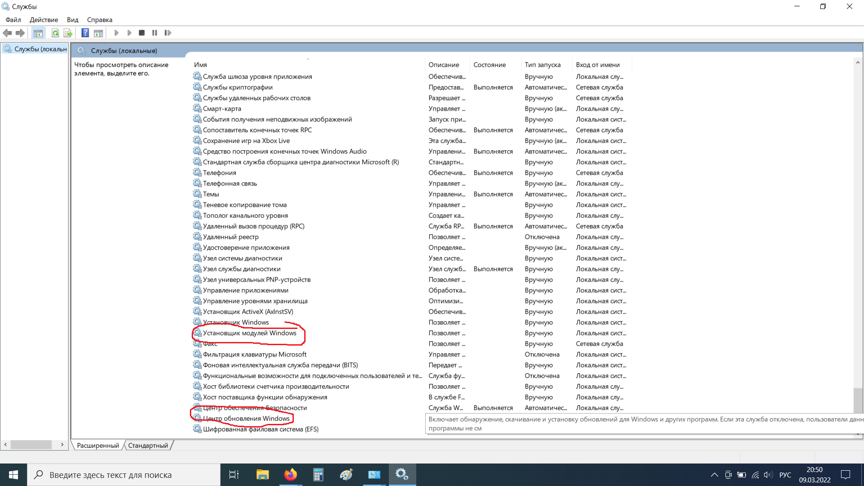Open the Help toolbar icon
864x486 pixels.
click(x=85, y=33)
